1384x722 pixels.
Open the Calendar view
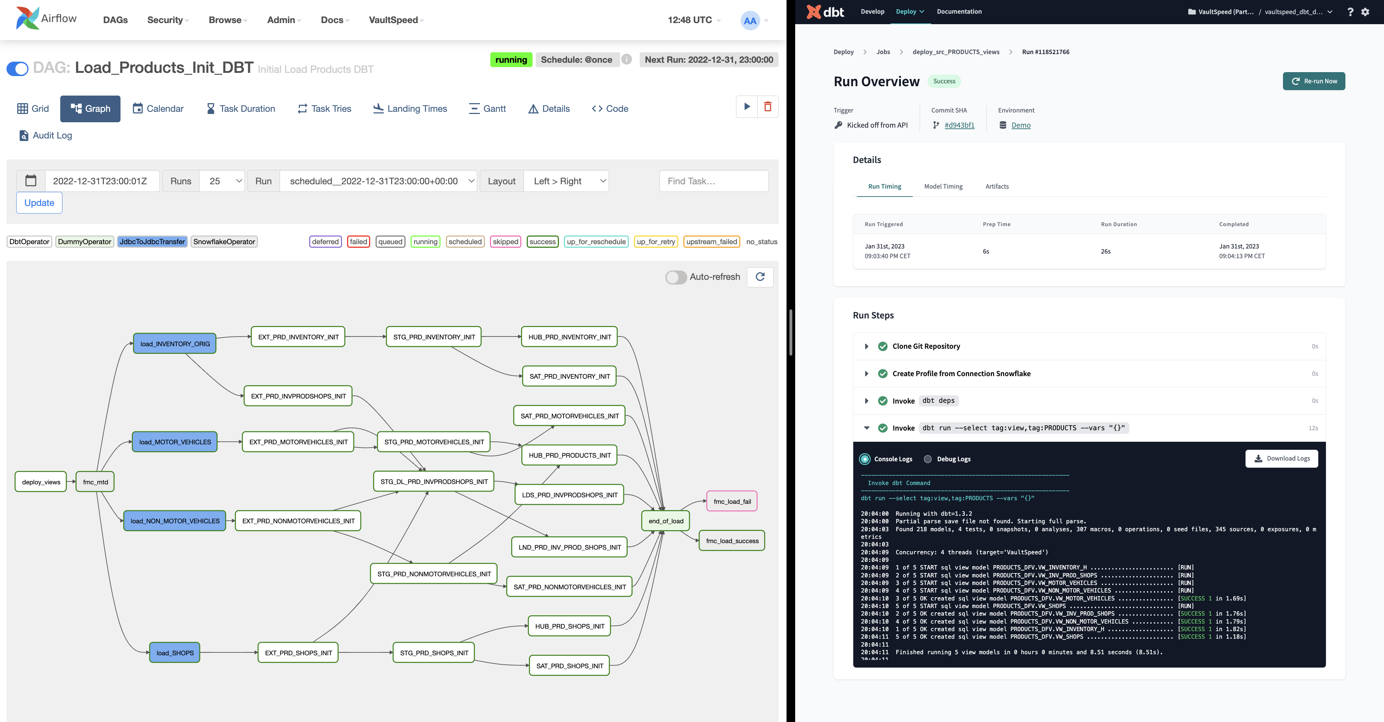click(158, 109)
